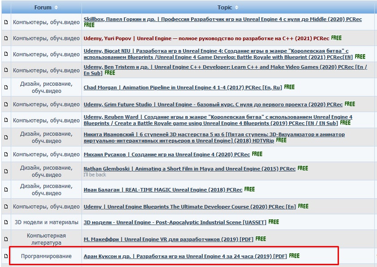Click page icon in Михаил Русаков row
This screenshot has width=377, height=267.
(6, 154)
